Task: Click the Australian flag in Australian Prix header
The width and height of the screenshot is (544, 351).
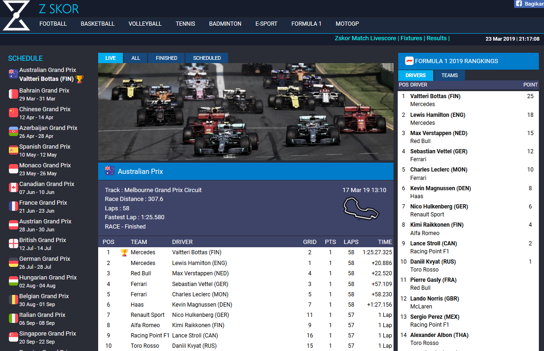Action: coord(110,171)
